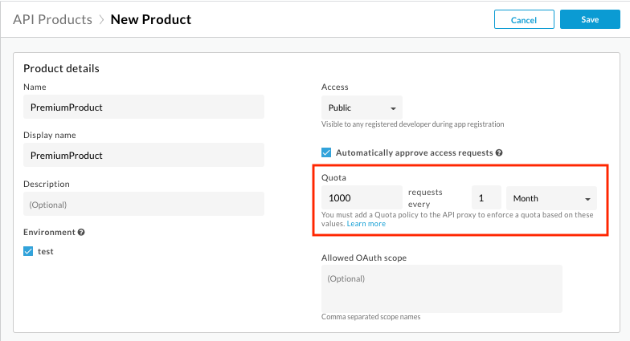Image resolution: width=630 pixels, height=341 pixels.
Task: Click the optional Description field
Action: click(143, 204)
